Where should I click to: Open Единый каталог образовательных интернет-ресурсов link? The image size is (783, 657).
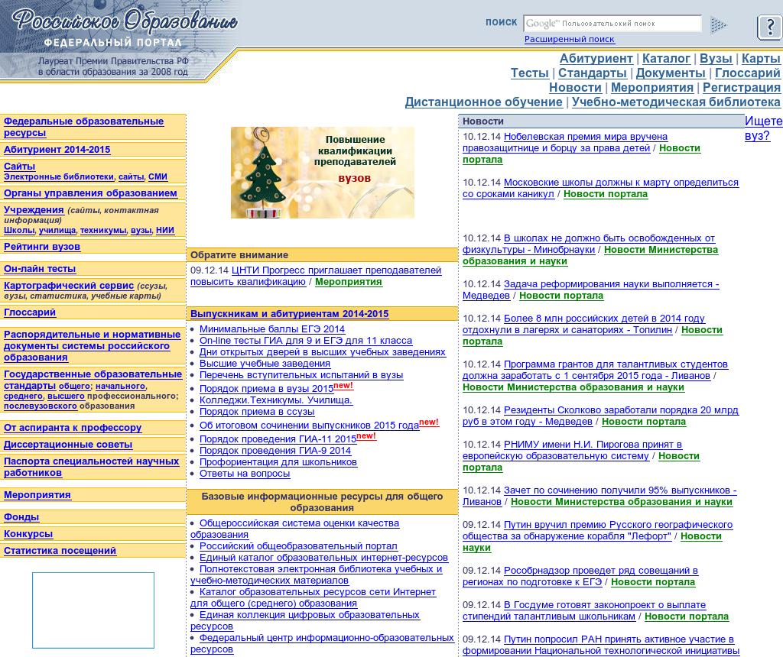tap(323, 558)
